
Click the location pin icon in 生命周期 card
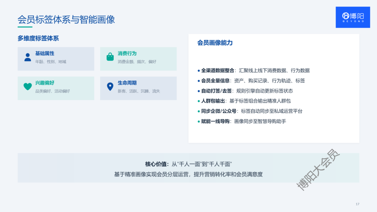[110, 86]
